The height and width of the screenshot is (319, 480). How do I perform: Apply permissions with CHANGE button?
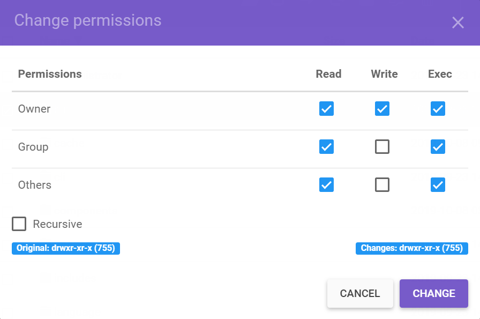433,293
